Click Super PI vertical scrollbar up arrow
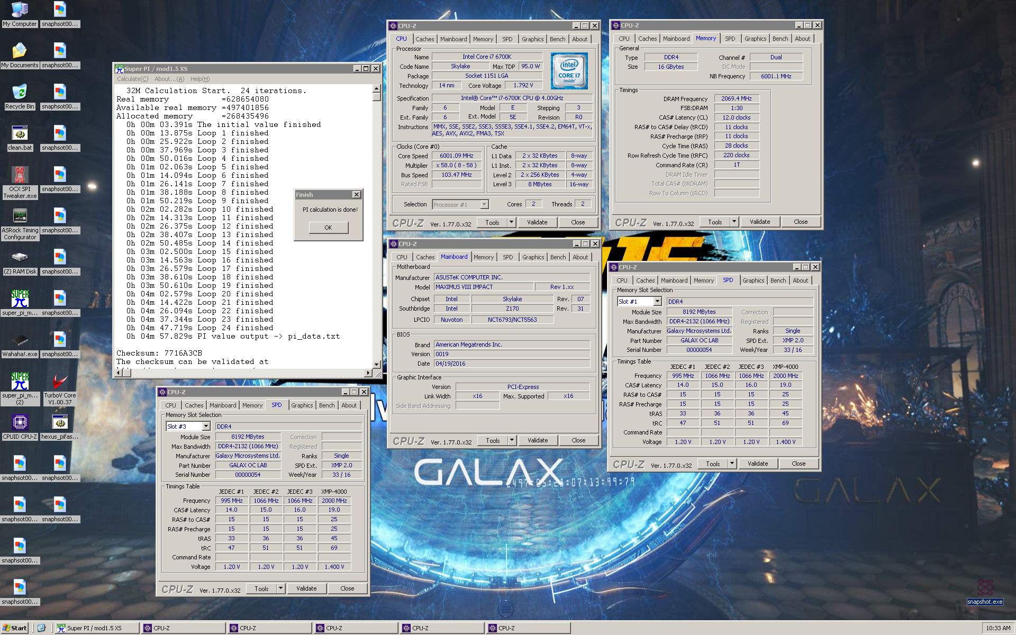Image resolution: width=1016 pixels, height=635 pixels. 377,89
